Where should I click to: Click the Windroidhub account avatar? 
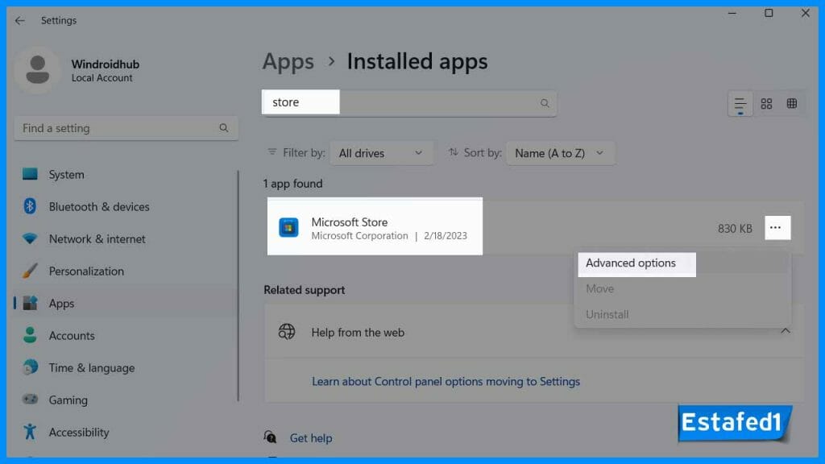point(37,70)
